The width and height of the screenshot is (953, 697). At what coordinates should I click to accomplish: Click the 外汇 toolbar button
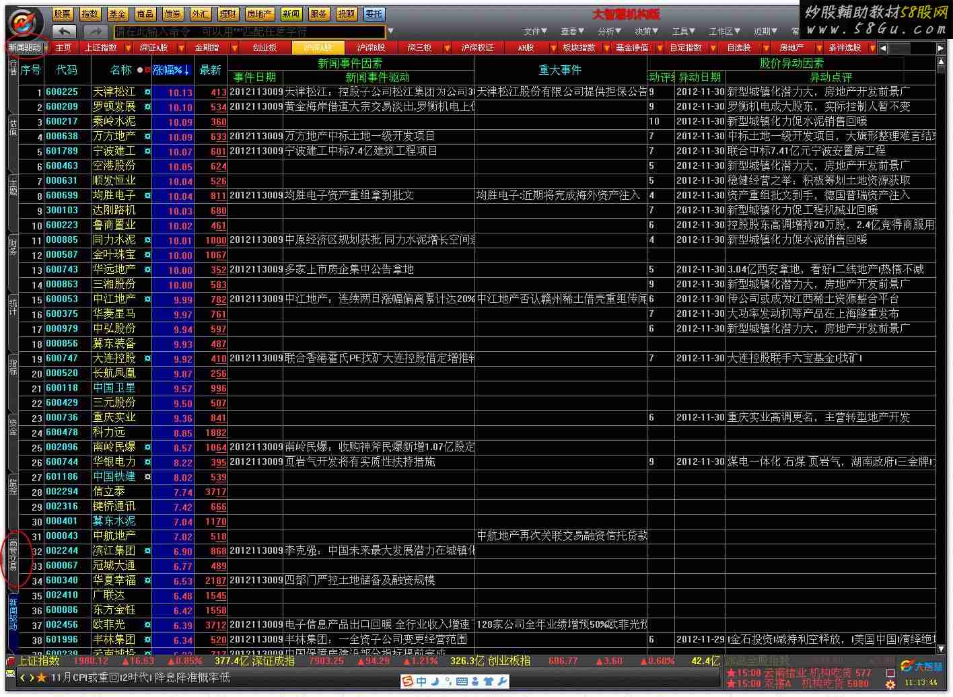200,13
